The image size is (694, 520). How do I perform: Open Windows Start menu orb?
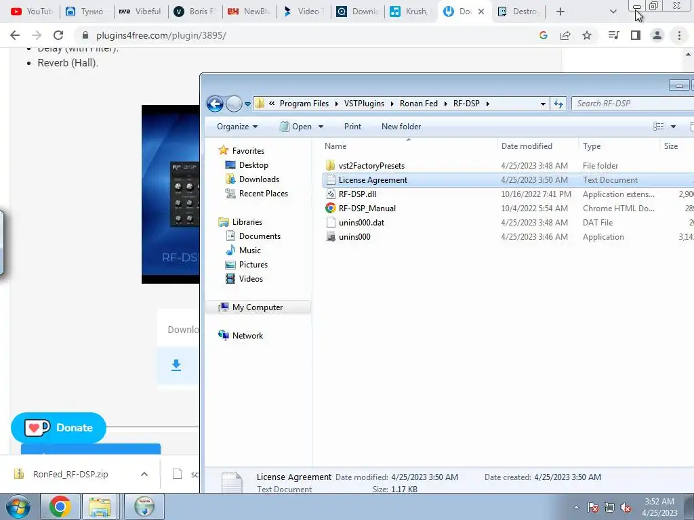18,506
